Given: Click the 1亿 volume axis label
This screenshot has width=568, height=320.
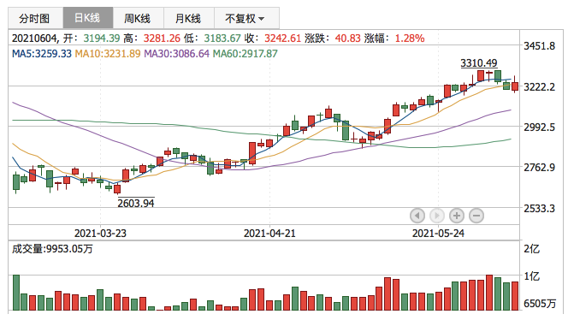Looking at the screenshot, I should pyautogui.click(x=532, y=276).
